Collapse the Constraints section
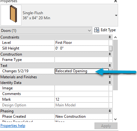 pos(110,37)
